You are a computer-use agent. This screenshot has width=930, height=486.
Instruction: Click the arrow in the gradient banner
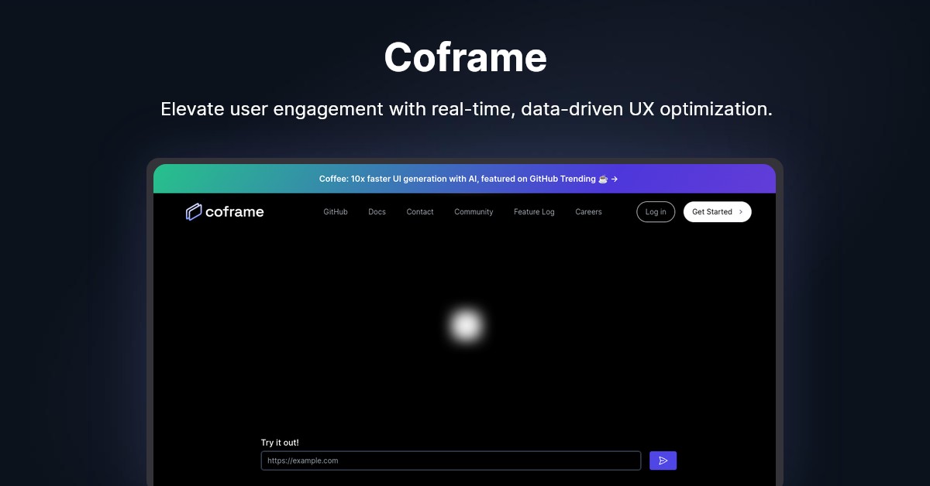click(x=615, y=178)
